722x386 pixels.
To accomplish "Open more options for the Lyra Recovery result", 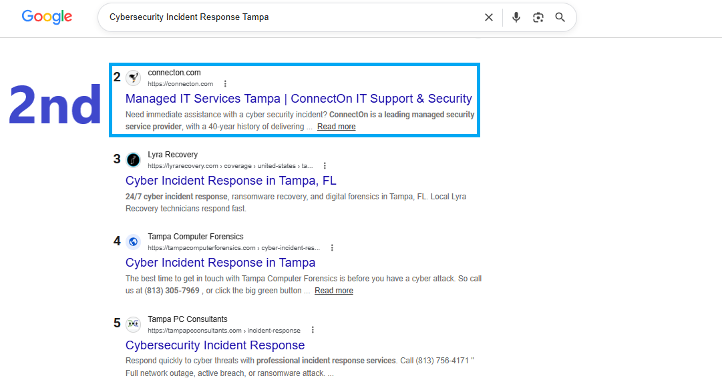I will [x=325, y=165].
